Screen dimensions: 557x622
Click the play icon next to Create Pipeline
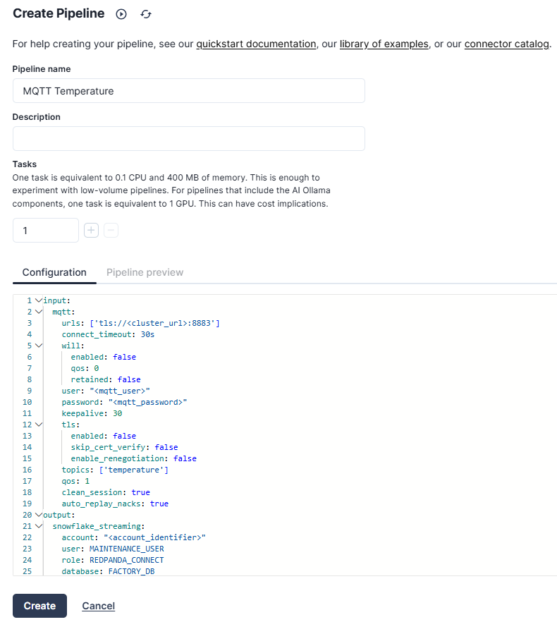121,14
